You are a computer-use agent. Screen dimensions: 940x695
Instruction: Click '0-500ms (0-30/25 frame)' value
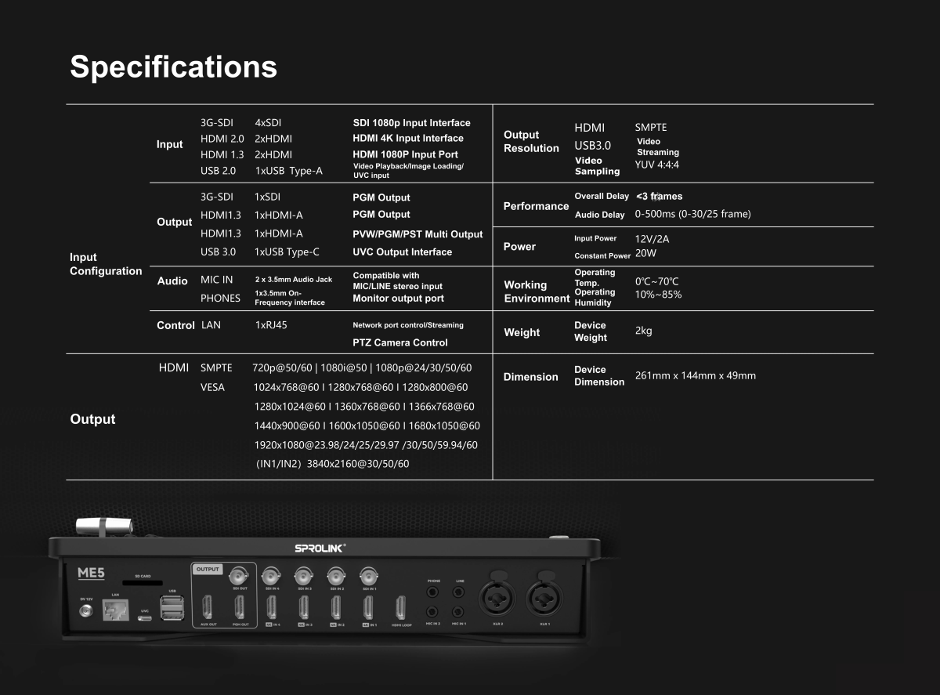click(x=692, y=214)
